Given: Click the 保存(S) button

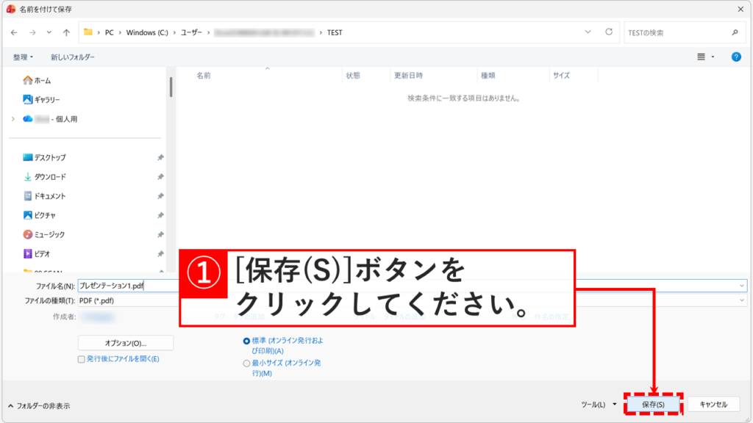Looking at the screenshot, I should tap(654, 404).
